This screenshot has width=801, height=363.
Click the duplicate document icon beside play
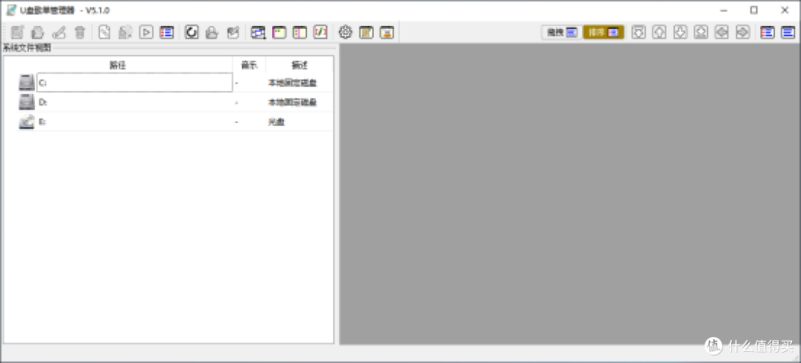pyautogui.click(x=125, y=33)
